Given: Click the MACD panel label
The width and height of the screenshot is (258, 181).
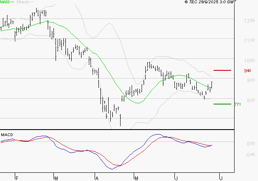Looking at the screenshot, I should (x=7, y=135).
